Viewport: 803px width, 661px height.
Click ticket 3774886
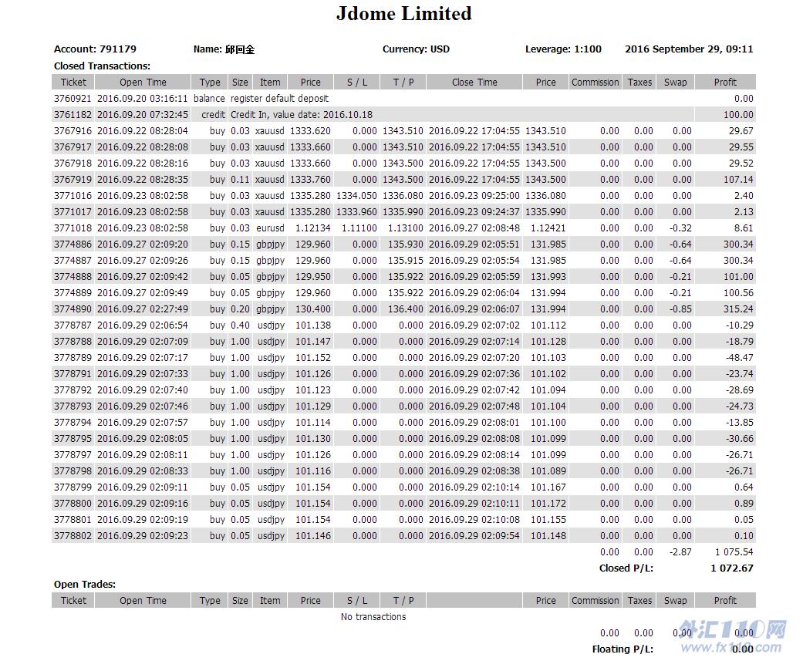point(73,245)
